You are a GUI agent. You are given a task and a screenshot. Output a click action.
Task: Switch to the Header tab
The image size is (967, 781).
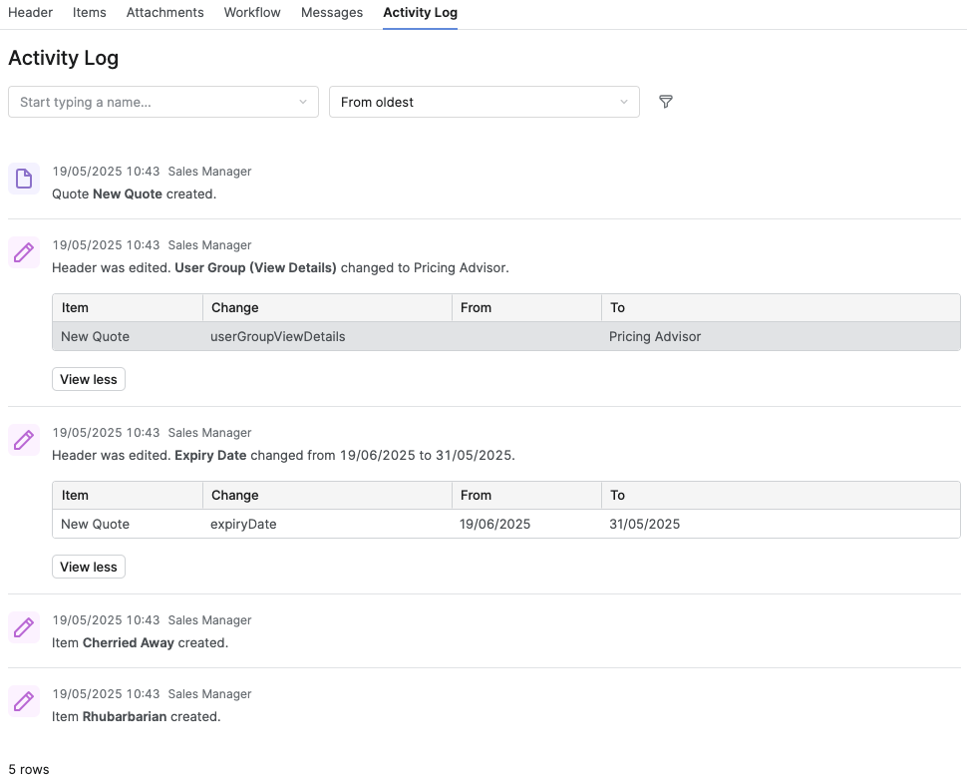[x=30, y=13]
